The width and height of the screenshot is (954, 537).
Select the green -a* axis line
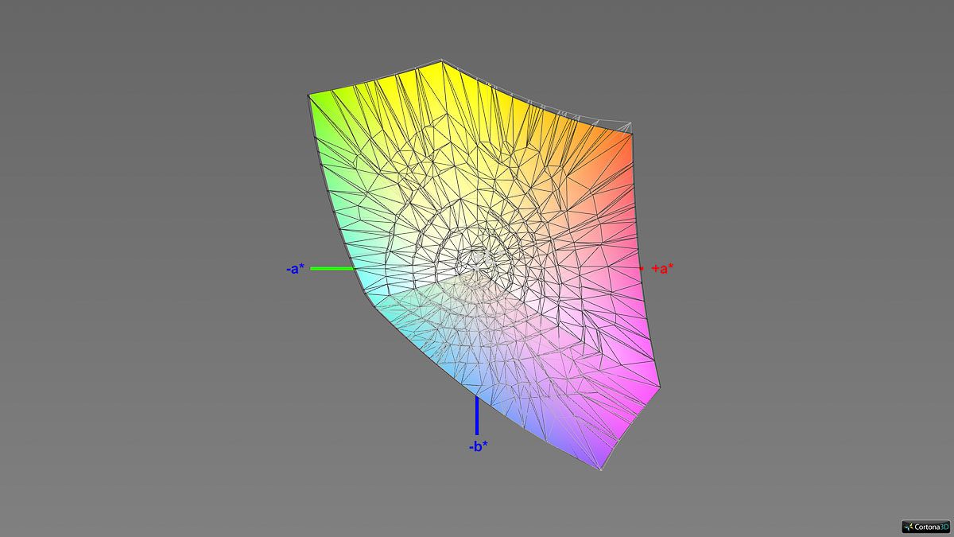point(331,269)
